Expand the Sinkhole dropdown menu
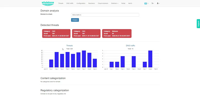The width and height of the screenshot is (200, 112). [x=115, y=3]
